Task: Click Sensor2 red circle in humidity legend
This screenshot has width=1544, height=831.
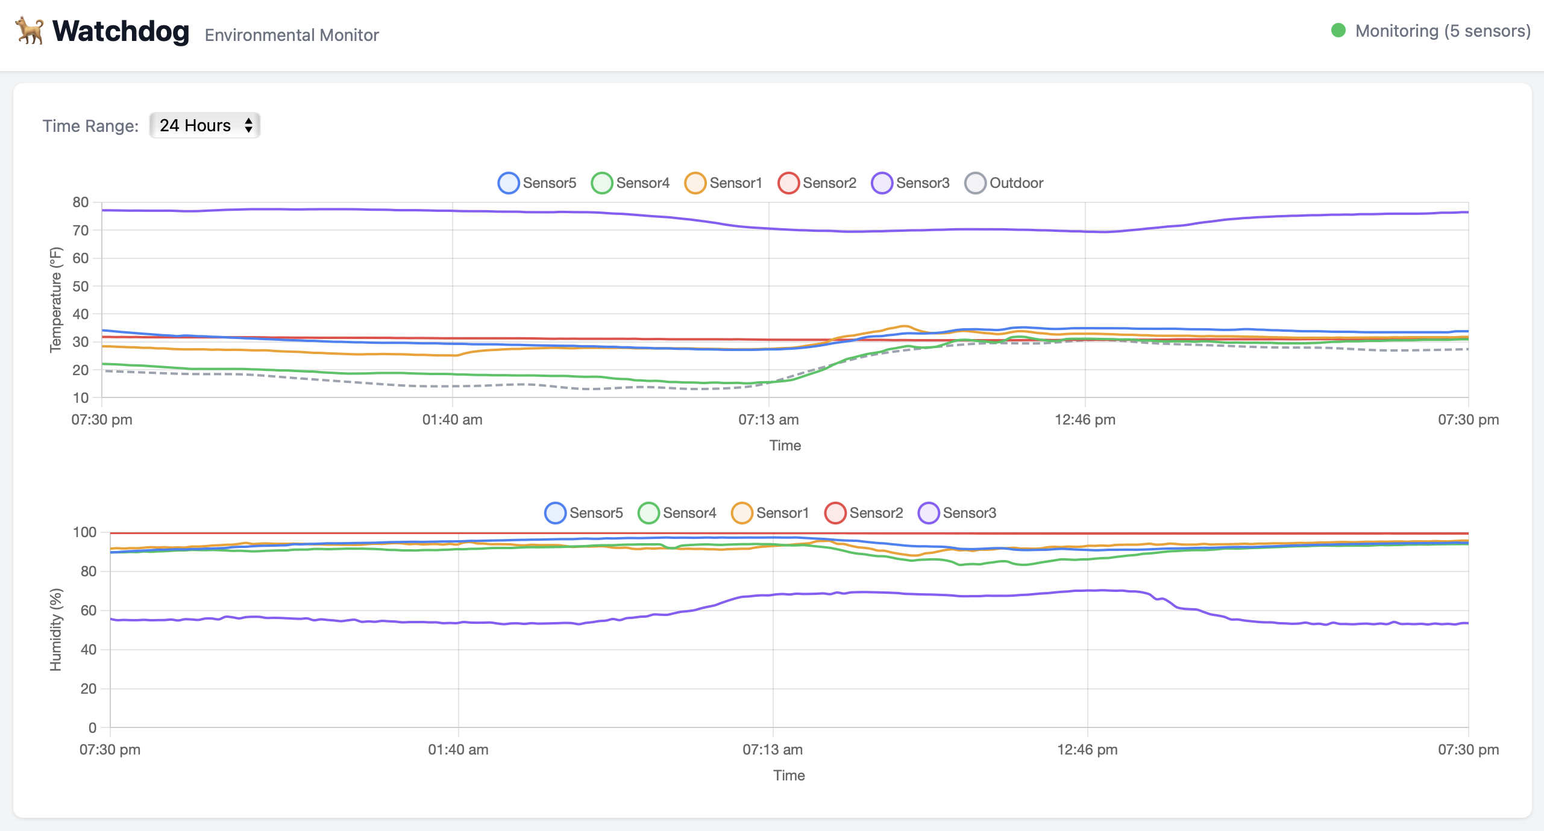Action: (835, 513)
